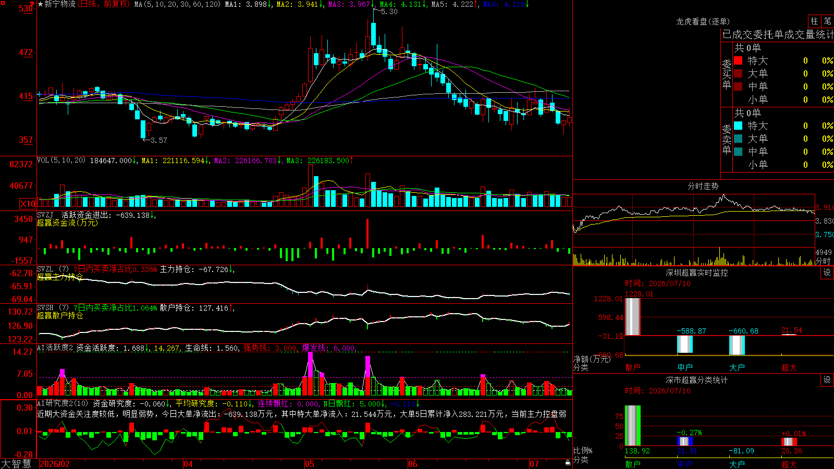834x469 pixels.
Task: Click the SVZL (7) indicator label
Action: (x=53, y=269)
